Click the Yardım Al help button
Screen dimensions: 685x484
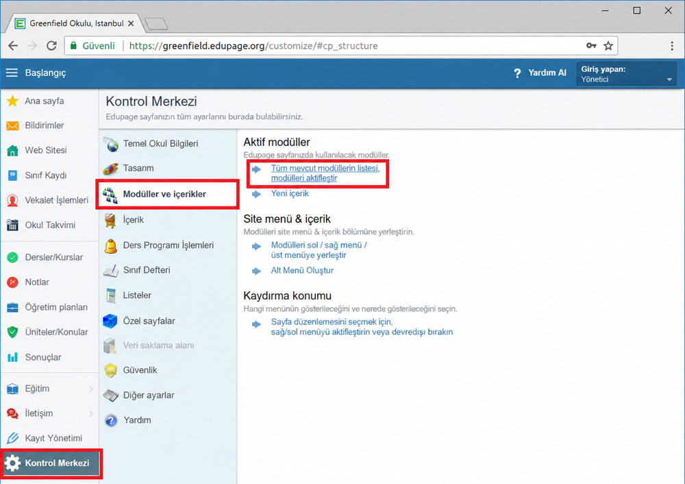coord(540,73)
